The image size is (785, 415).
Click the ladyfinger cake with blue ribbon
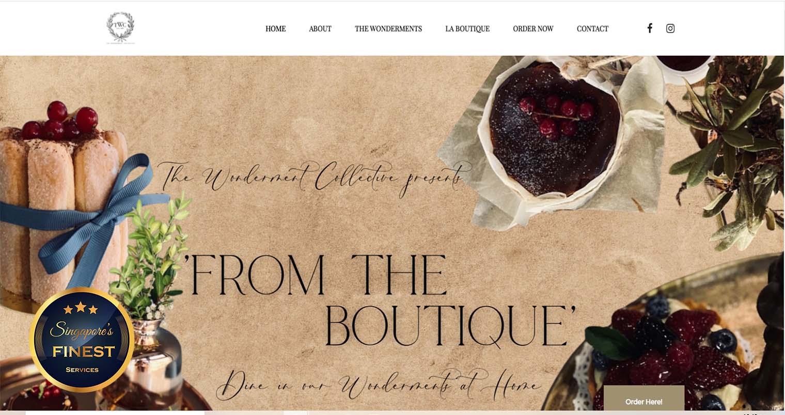[64, 206]
